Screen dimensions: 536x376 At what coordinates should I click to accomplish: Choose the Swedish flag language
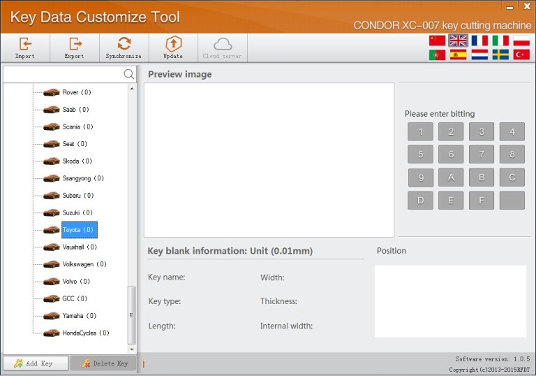(x=500, y=55)
